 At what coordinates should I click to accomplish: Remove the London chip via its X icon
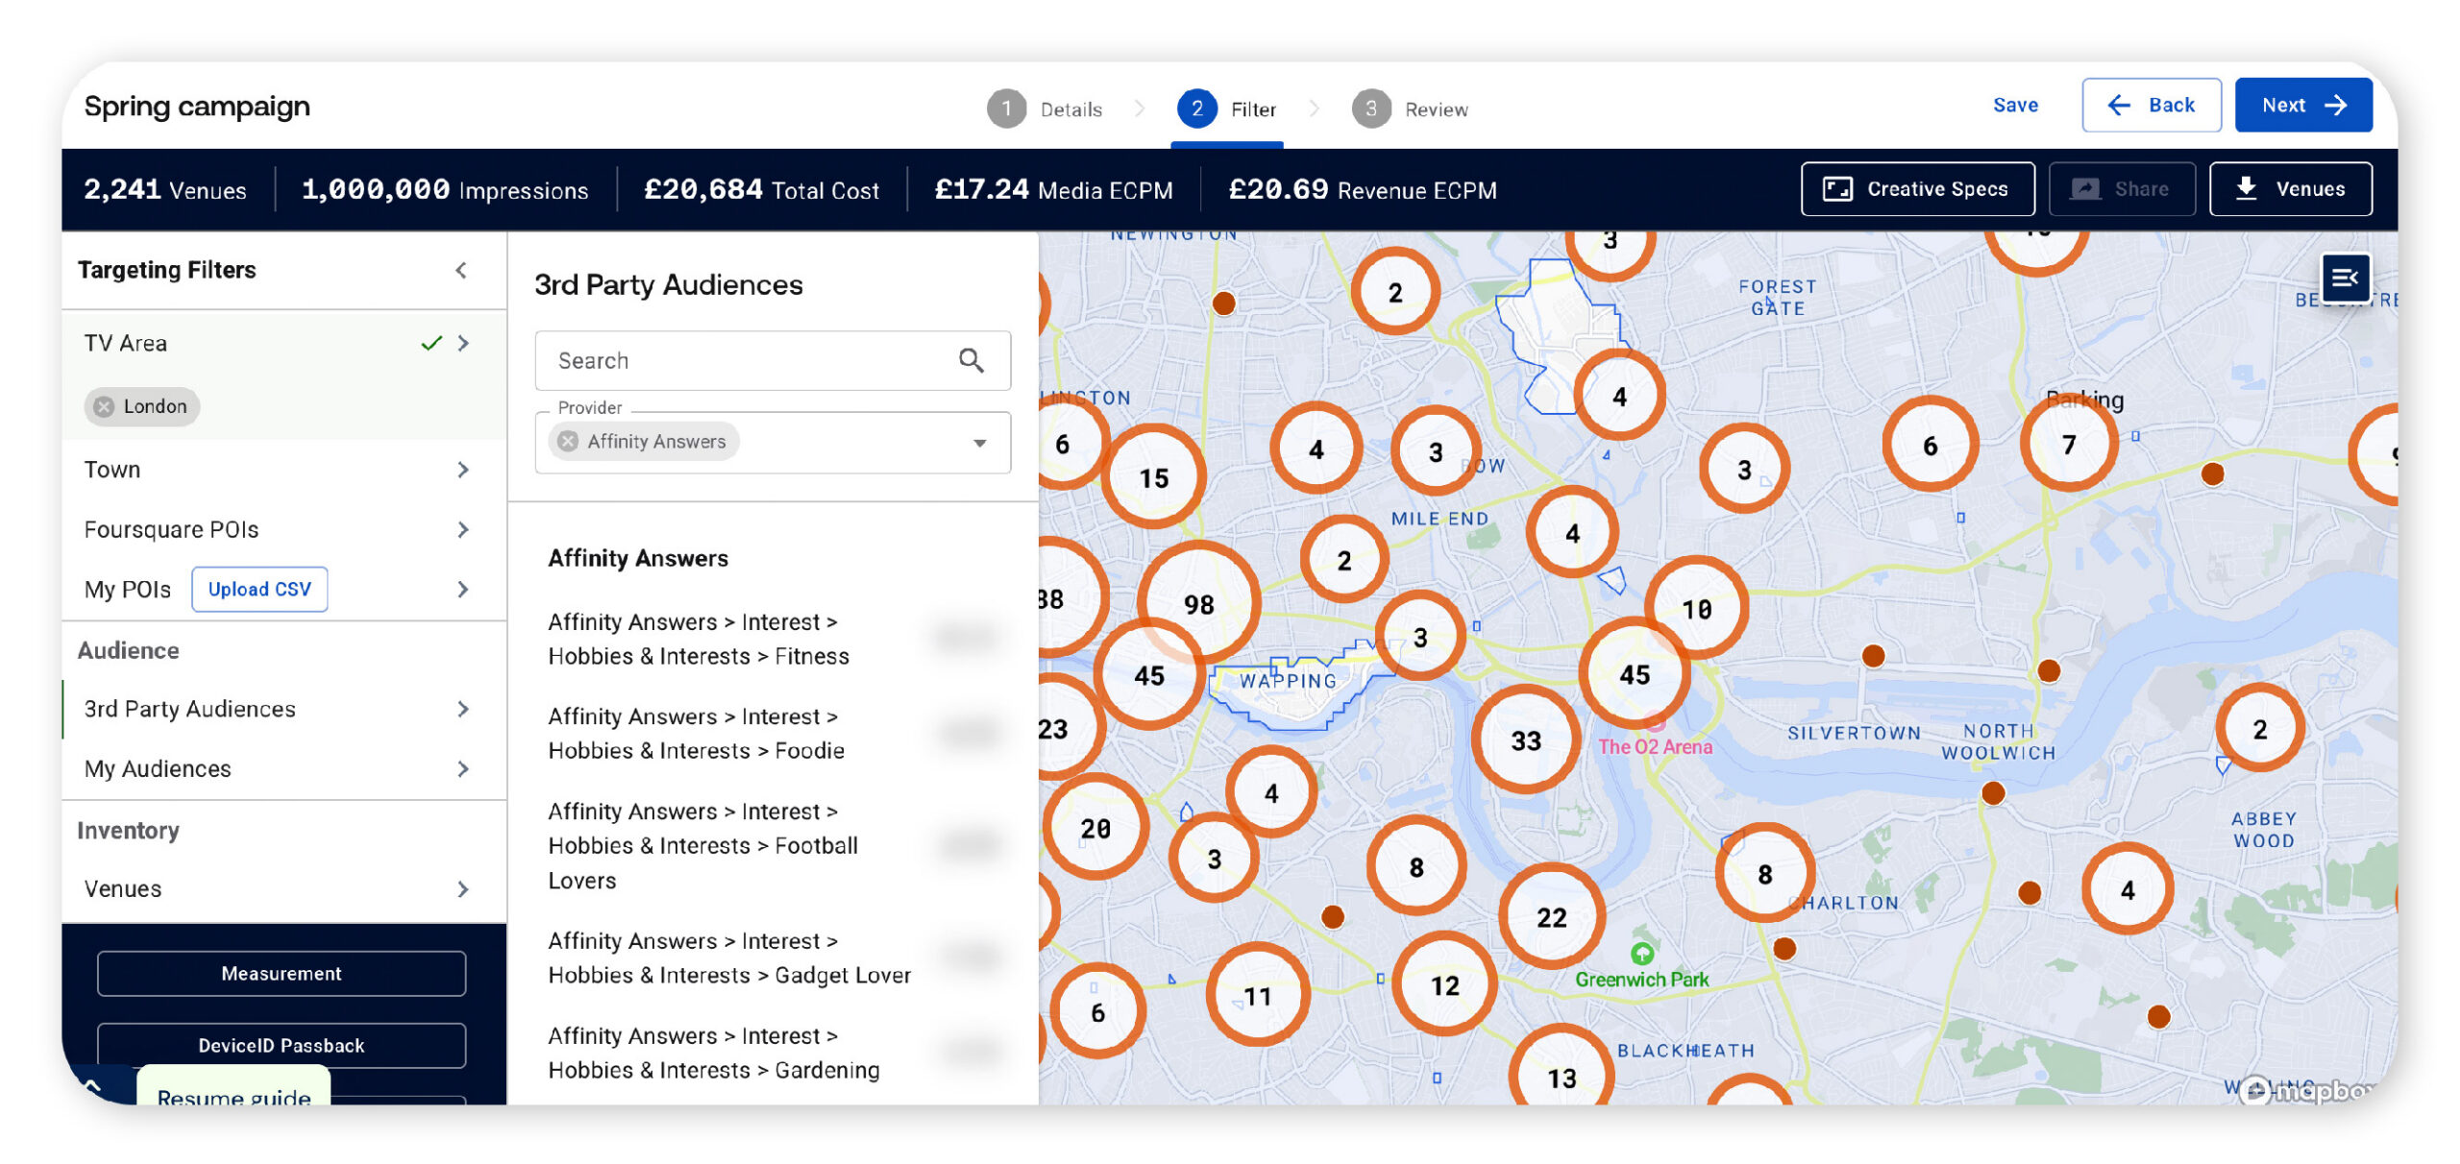click(105, 406)
